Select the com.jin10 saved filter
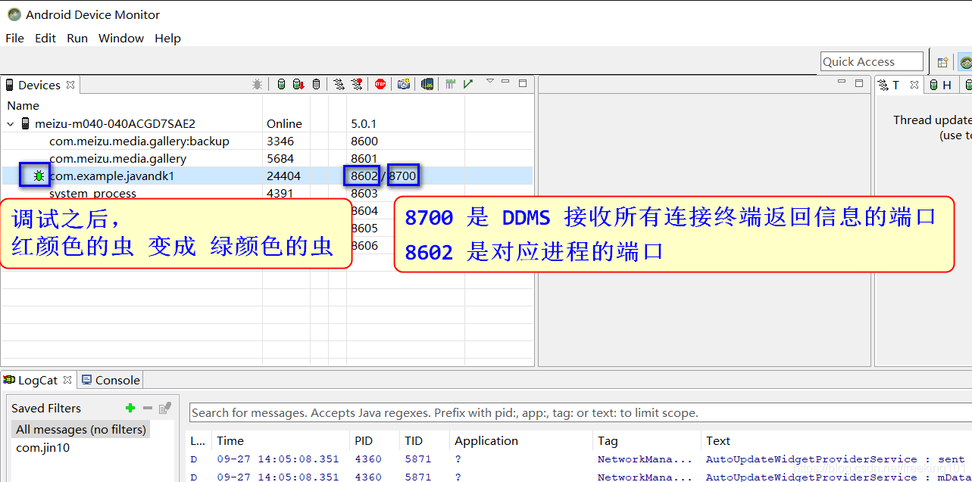The width and height of the screenshot is (972, 482). [43, 447]
